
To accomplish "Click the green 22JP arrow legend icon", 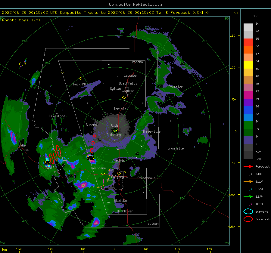I will 248,196.
